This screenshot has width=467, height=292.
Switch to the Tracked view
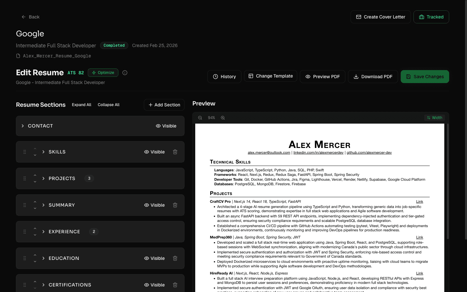431,17
